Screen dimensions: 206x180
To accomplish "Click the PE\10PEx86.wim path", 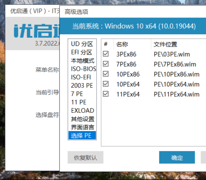I will tap(177, 74).
